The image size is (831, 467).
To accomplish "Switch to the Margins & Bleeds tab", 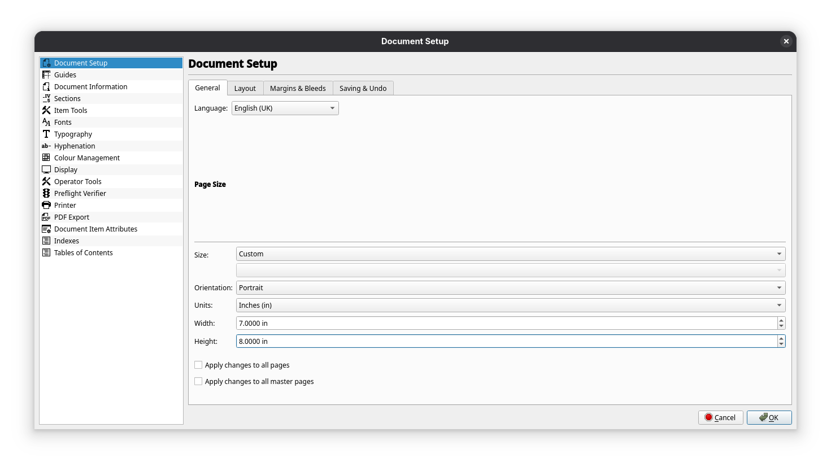I will click(x=298, y=88).
